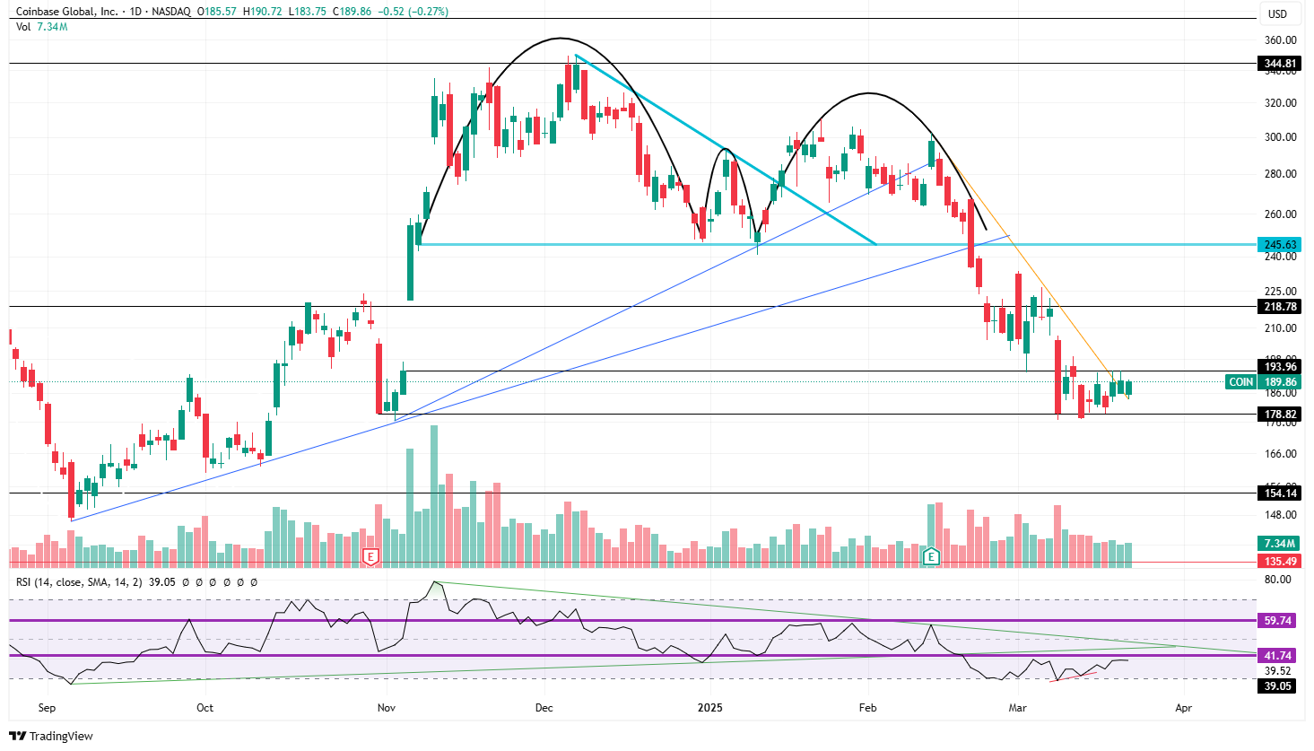Screen dimensions: 1314x751
Task: Click the 80.00 RSI axis tick
Action: (1277, 580)
